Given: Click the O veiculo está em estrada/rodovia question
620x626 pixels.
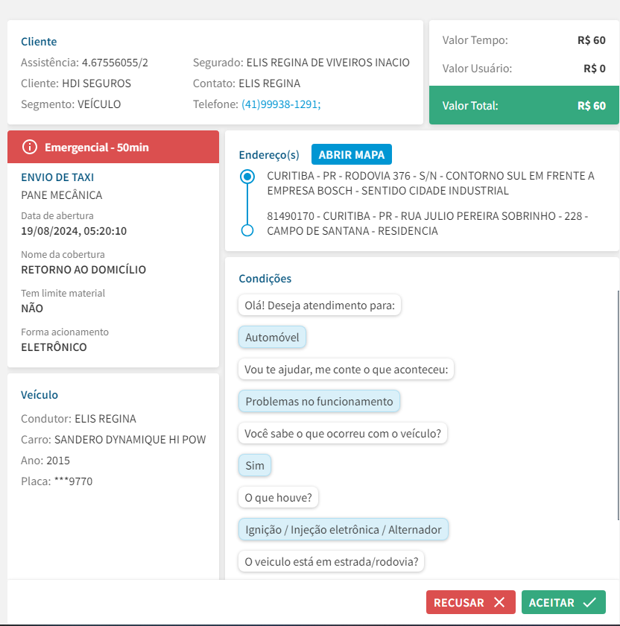Looking at the screenshot, I should point(332,562).
